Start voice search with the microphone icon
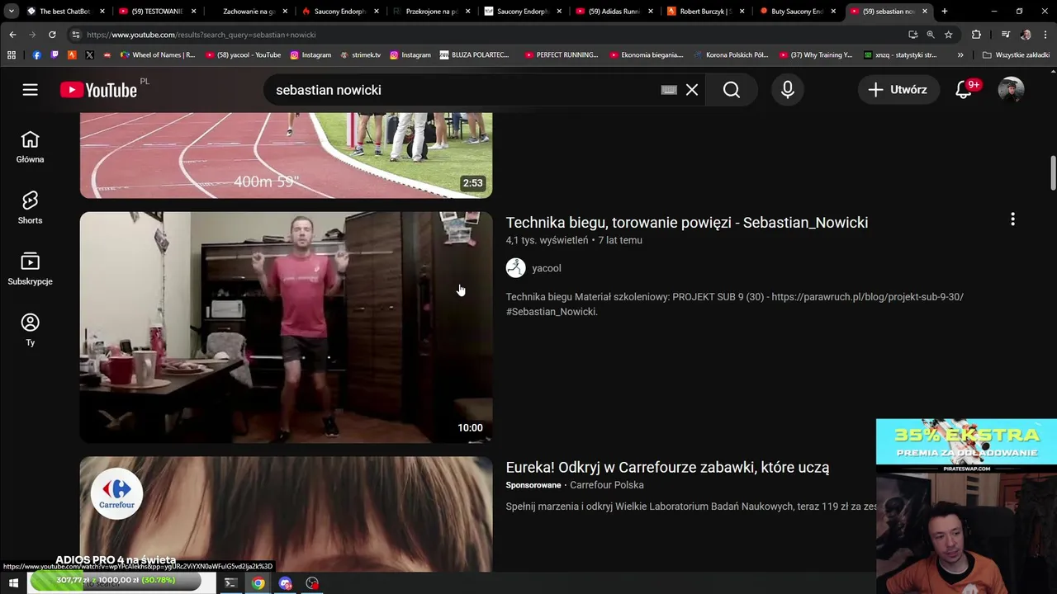 coord(788,90)
